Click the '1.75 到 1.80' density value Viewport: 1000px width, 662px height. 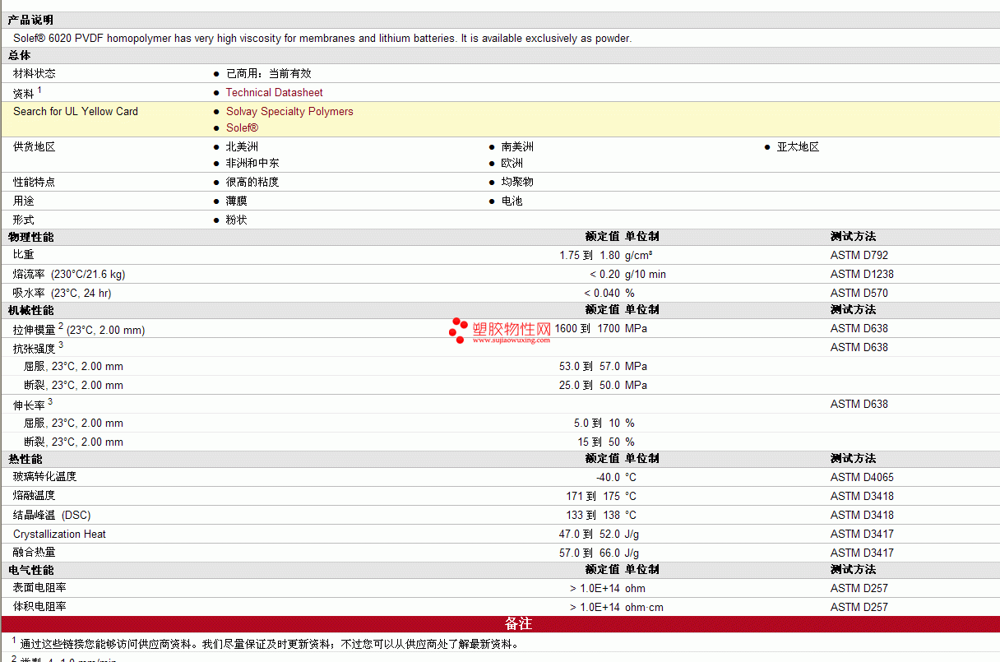click(x=590, y=256)
